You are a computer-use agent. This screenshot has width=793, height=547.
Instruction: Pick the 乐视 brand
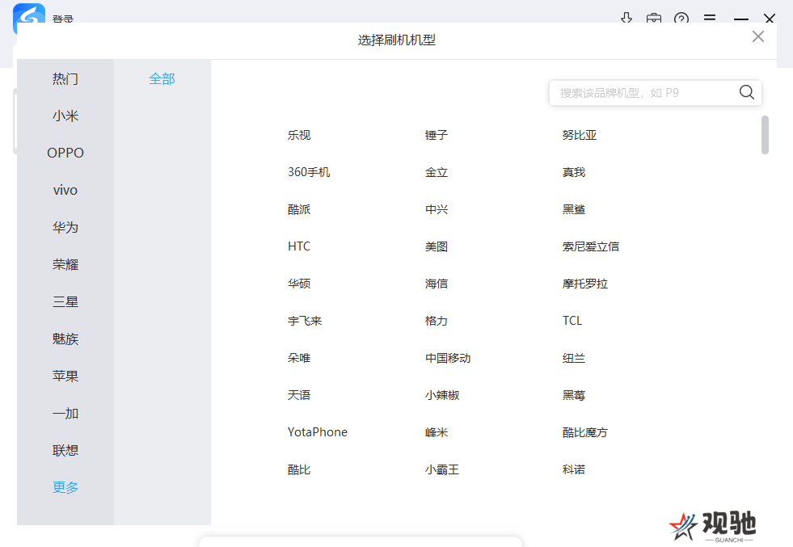(299, 135)
